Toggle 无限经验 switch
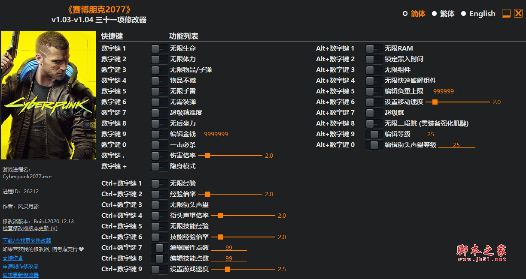 pos(159,183)
